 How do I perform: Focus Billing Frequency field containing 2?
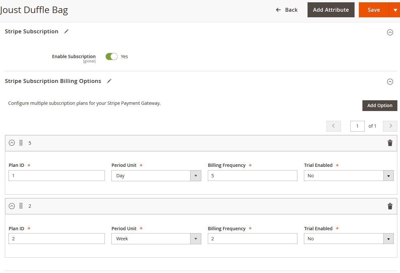(x=253, y=239)
